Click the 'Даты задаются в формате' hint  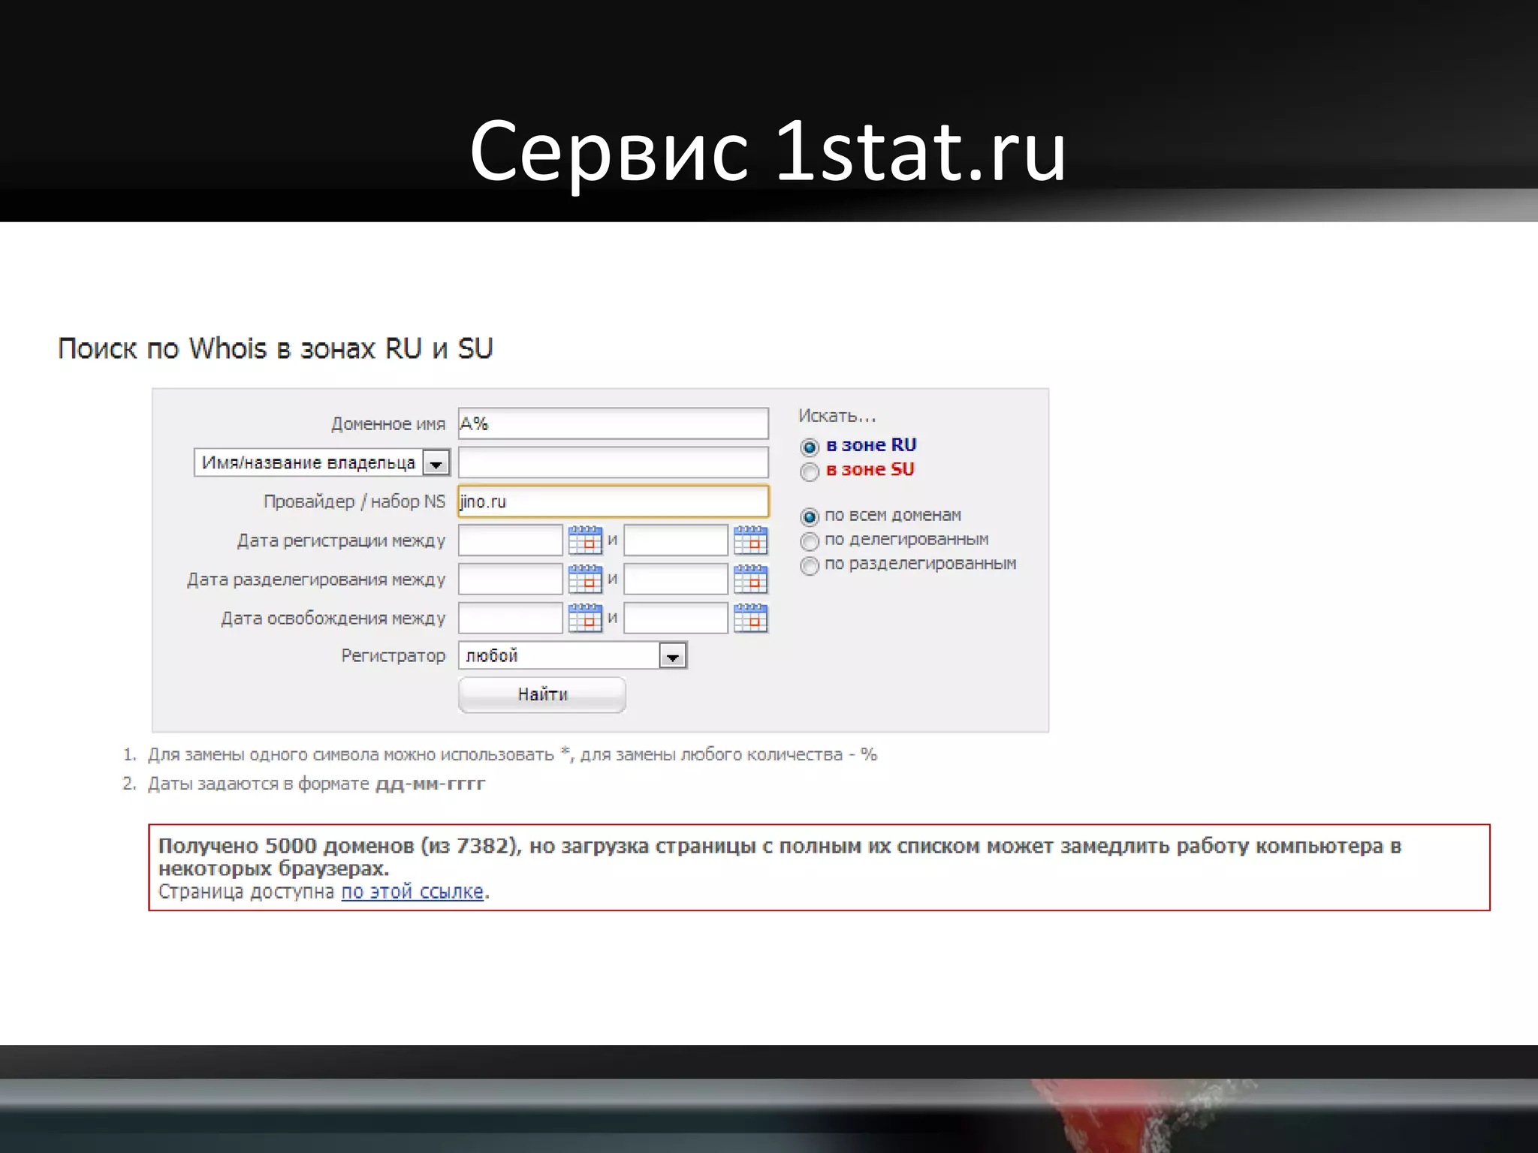tap(316, 784)
